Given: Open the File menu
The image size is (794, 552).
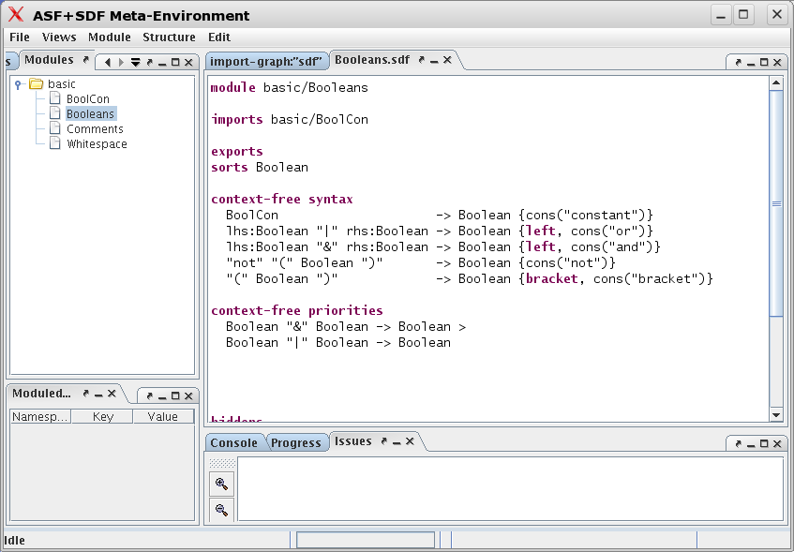Looking at the screenshot, I should click(19, 37).
